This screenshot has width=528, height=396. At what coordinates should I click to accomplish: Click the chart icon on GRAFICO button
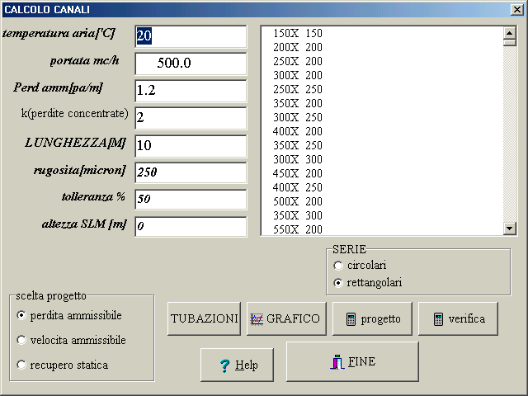point(257,319)
